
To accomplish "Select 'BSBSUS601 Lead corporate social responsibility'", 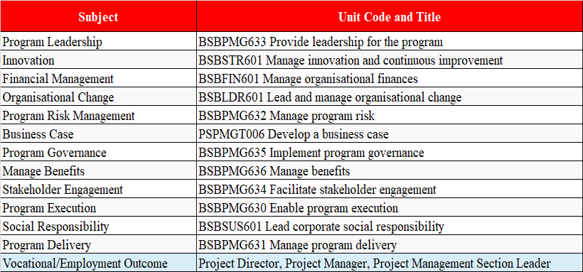I will 390,227.
